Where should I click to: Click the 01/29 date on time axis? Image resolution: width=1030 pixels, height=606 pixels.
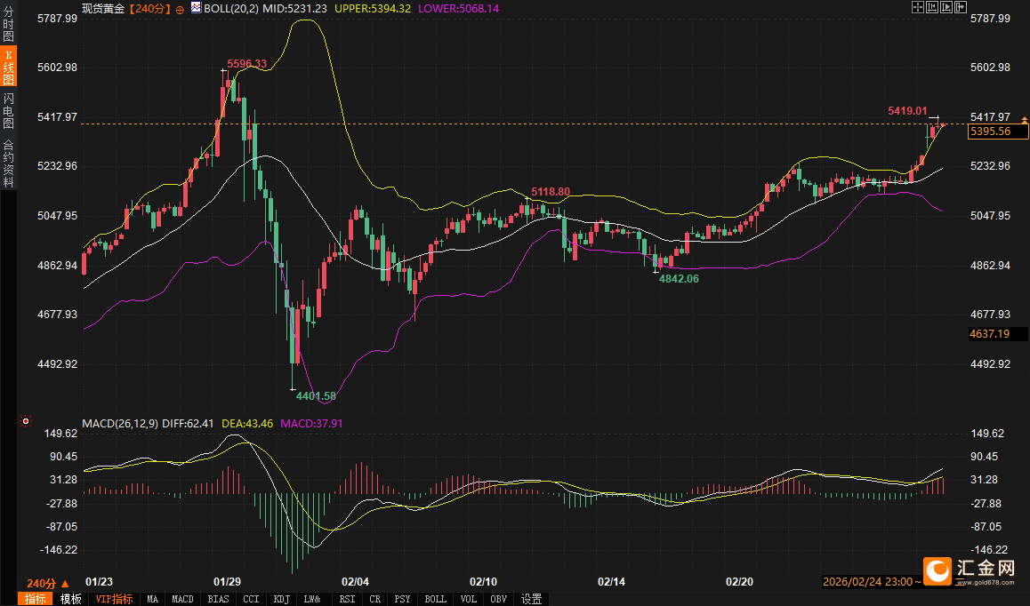228,582
